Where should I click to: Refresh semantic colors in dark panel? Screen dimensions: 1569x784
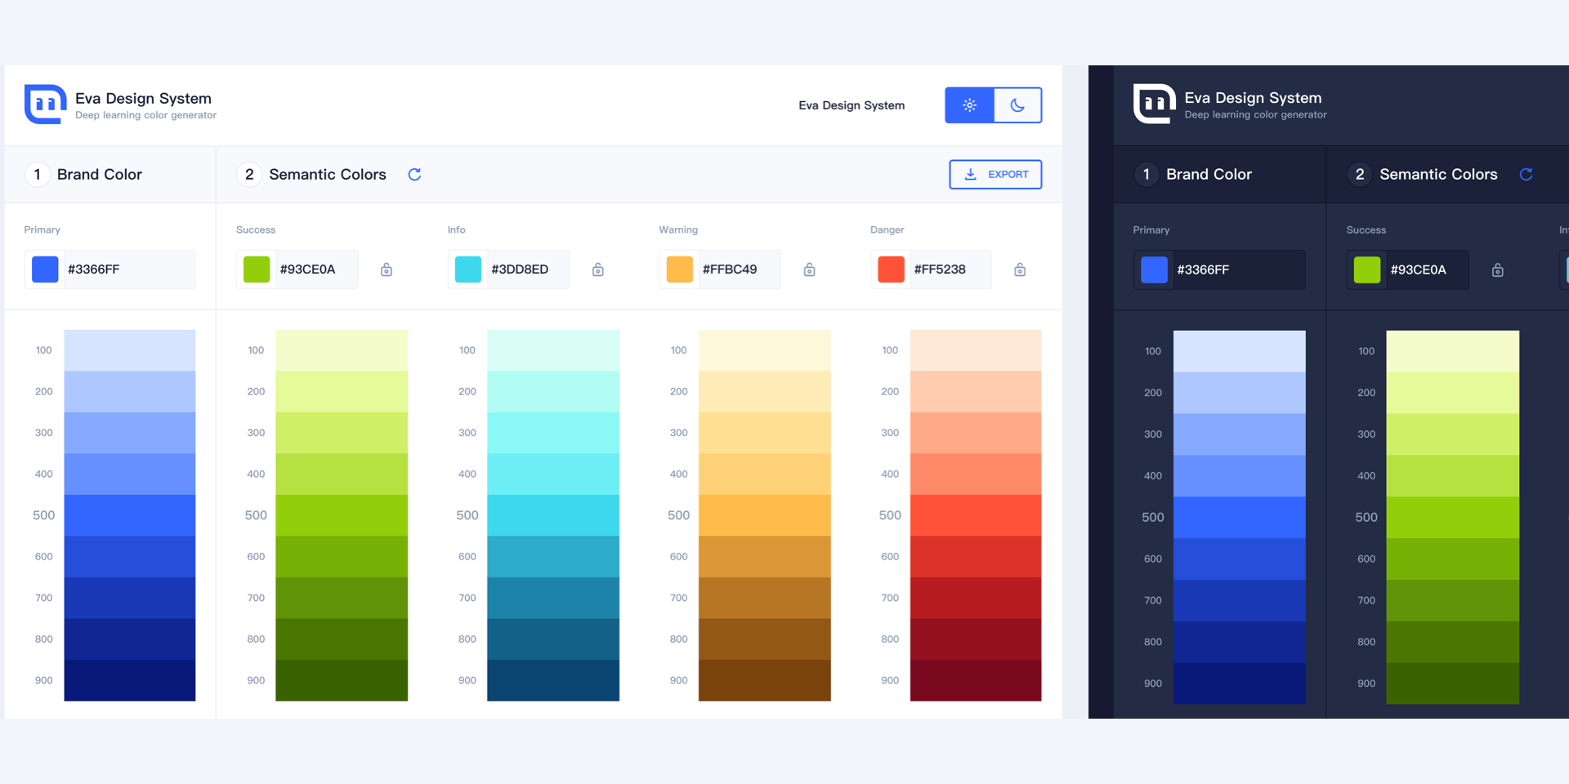click(x=1526, y=174)
